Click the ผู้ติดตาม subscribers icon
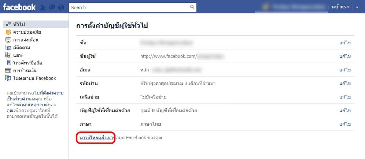The image size is (365, 159). click(x=8, y=48)
